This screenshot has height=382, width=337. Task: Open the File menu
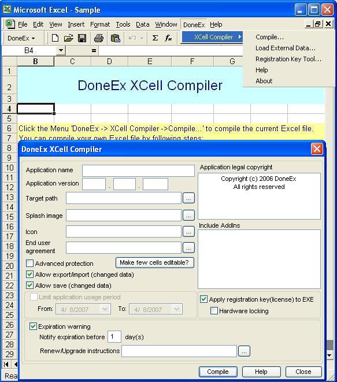coord(23,24)
